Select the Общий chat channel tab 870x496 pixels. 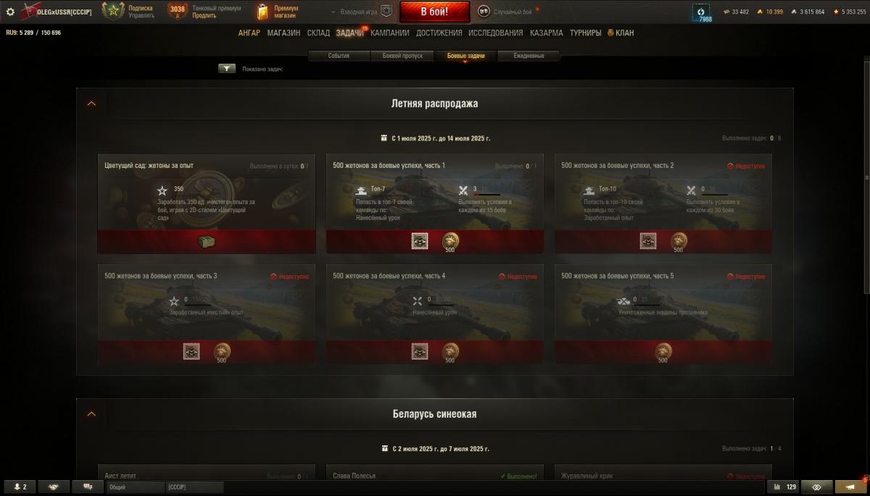pyautogui.click(x=136, y=487)
